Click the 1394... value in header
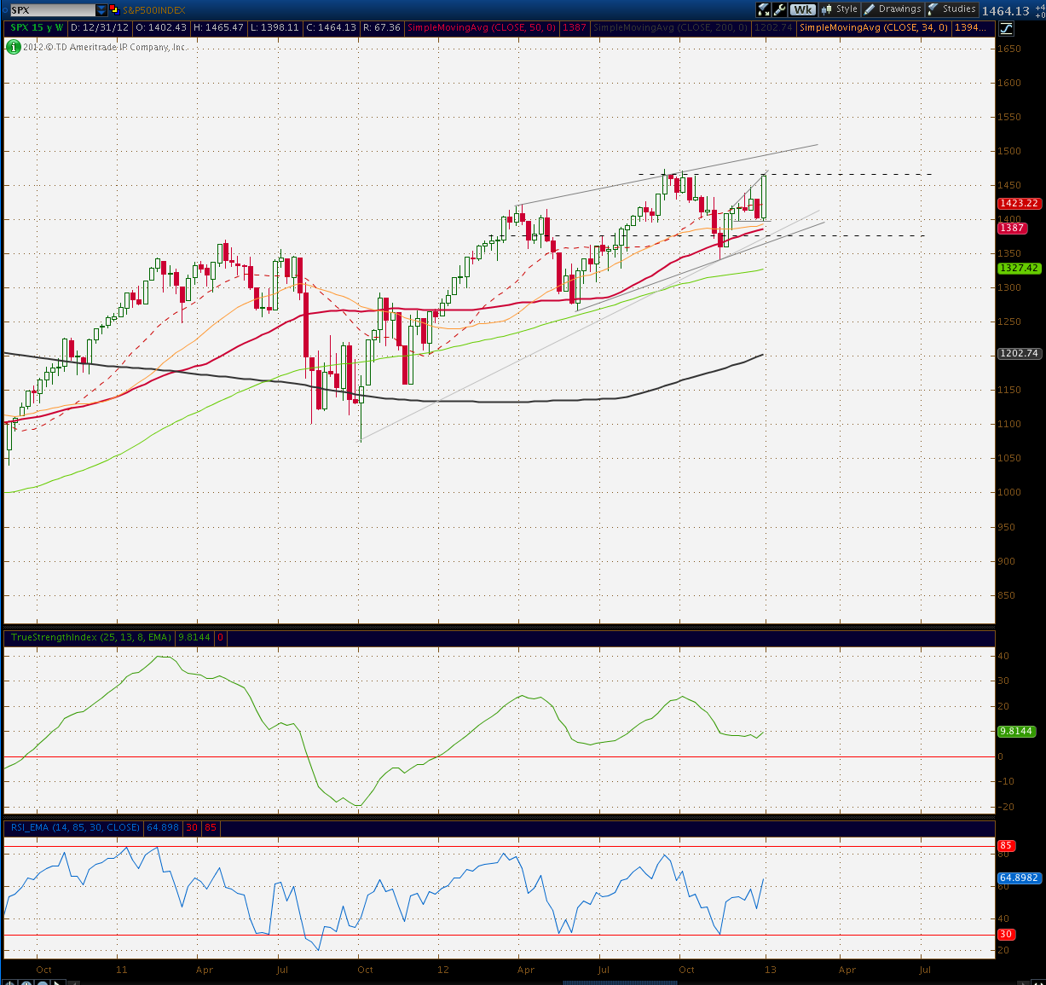 point(972,28)
